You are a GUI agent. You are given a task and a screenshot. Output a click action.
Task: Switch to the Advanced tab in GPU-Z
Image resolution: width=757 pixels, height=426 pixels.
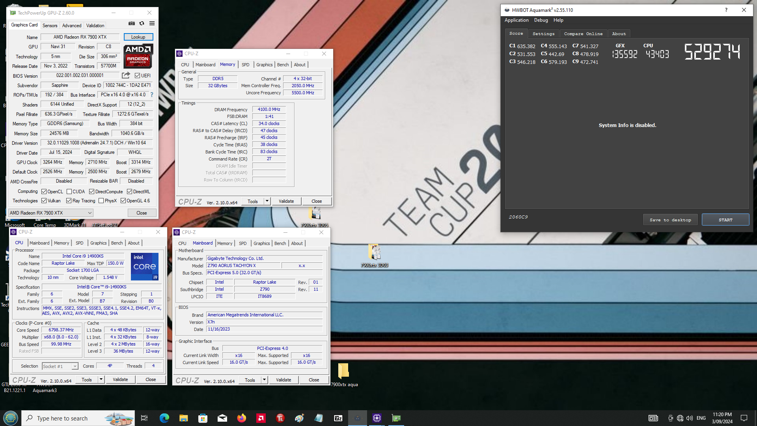pyautogui.click(x=72, y=25)
